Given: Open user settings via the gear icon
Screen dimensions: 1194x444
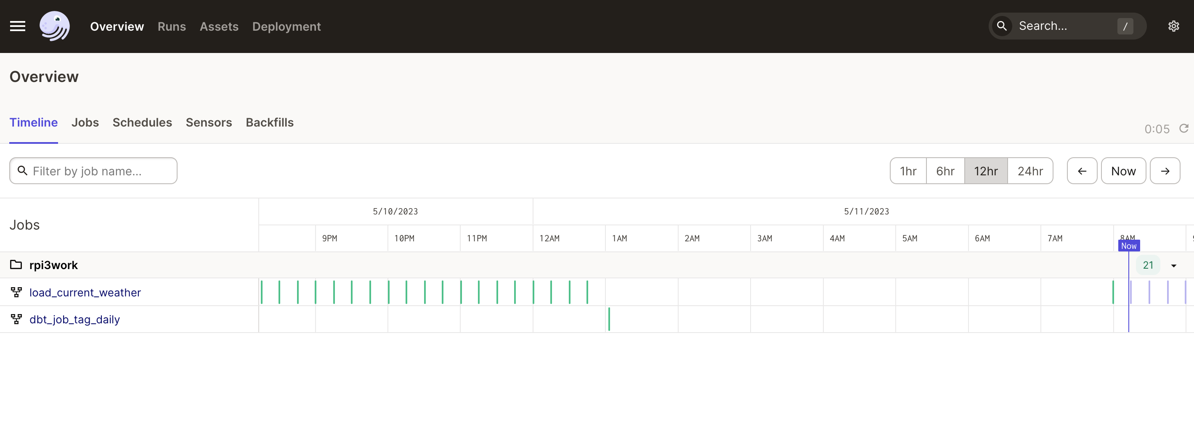Looking at the screenshot, I should tap(1173, 26).
